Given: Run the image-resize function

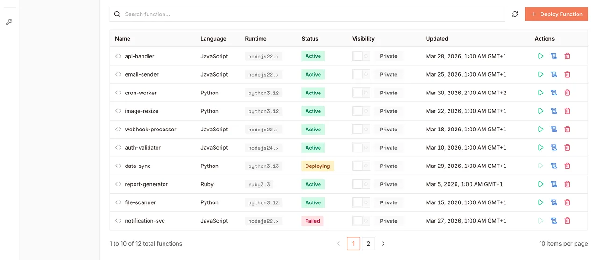Looking at the screenshot, I should (541, 111).
